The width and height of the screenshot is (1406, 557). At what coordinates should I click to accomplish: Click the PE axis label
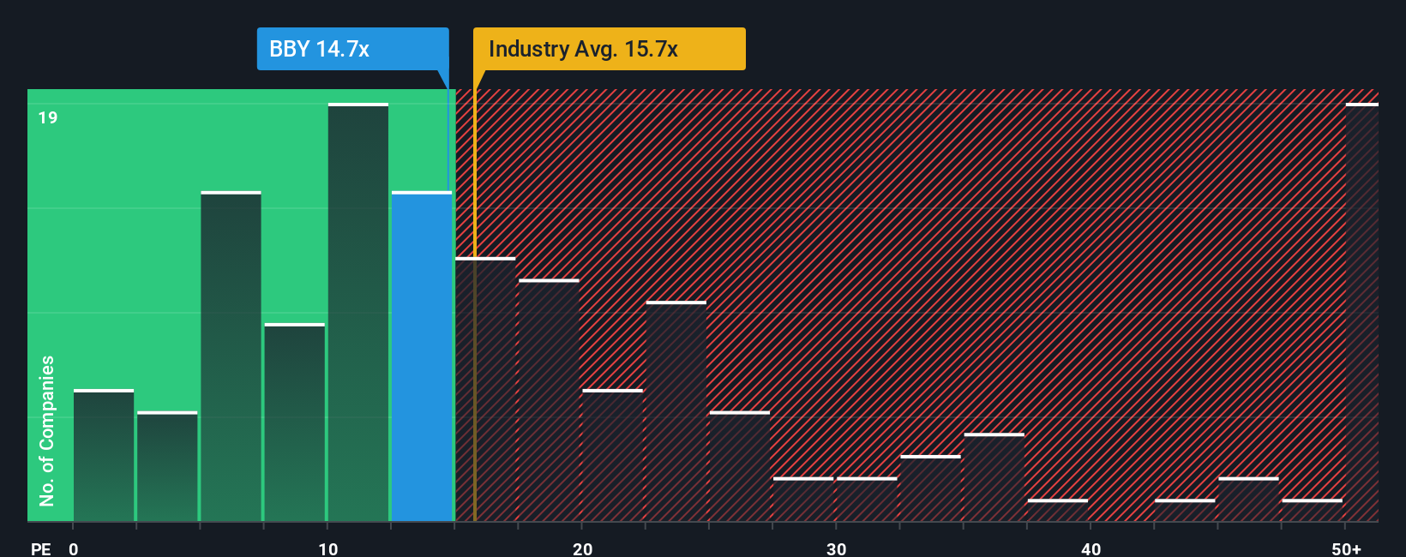pyautogui.click(x=41, y=549)
